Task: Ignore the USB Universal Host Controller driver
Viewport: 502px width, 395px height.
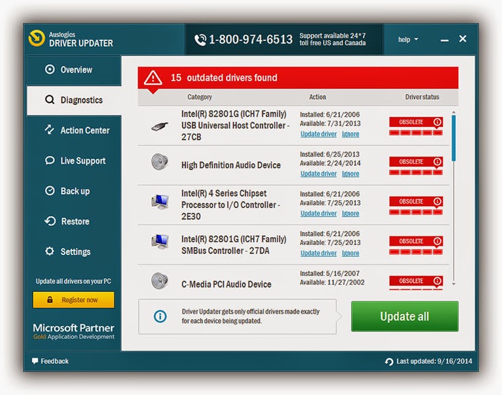Action: (350, 134)
